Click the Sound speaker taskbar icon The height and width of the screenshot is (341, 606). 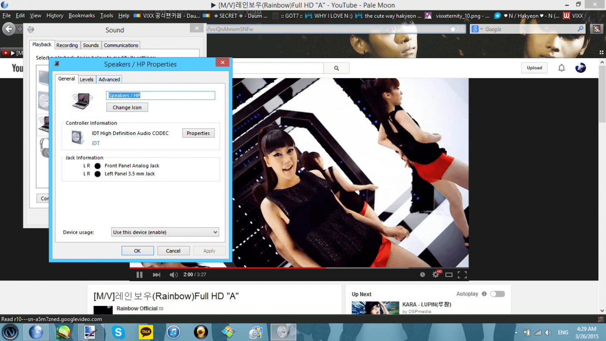tap(283, 332)
